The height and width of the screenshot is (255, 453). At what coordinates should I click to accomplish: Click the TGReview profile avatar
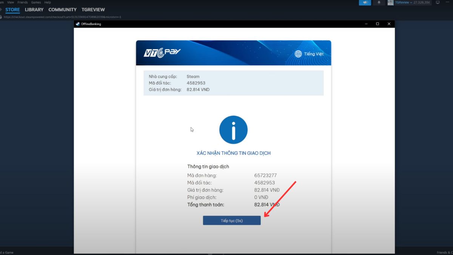[x=391, y=3]
